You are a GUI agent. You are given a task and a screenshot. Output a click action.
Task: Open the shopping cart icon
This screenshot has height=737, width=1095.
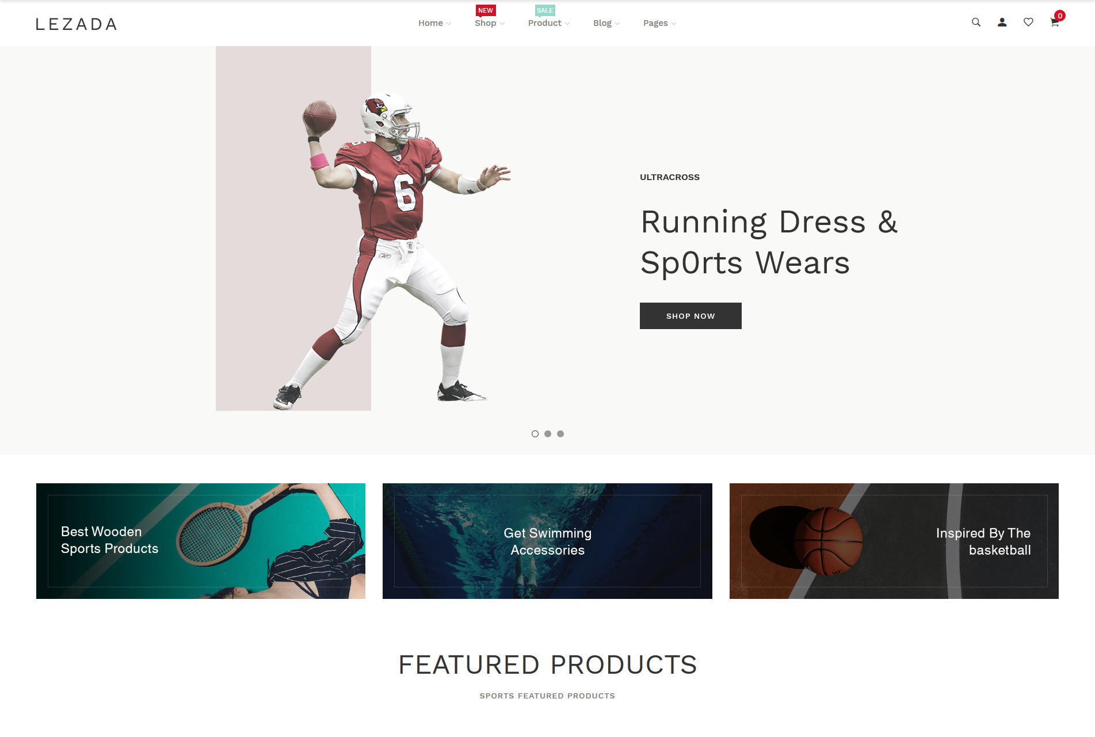click(x=1054, y=23)
